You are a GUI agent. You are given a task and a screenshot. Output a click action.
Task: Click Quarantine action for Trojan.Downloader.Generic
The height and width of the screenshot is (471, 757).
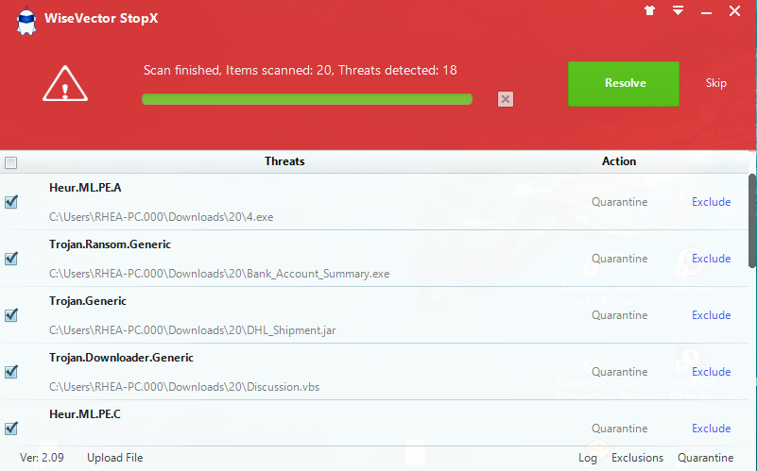point(619,372)
